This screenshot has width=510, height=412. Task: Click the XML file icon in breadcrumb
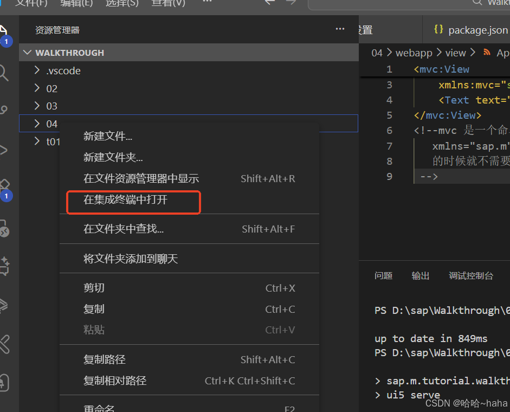click(487, 52)
